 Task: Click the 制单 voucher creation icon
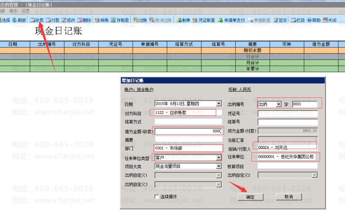click(179, 20)
